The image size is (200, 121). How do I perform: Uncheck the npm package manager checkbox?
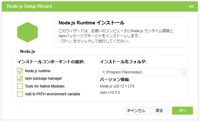tap(20, 78)
